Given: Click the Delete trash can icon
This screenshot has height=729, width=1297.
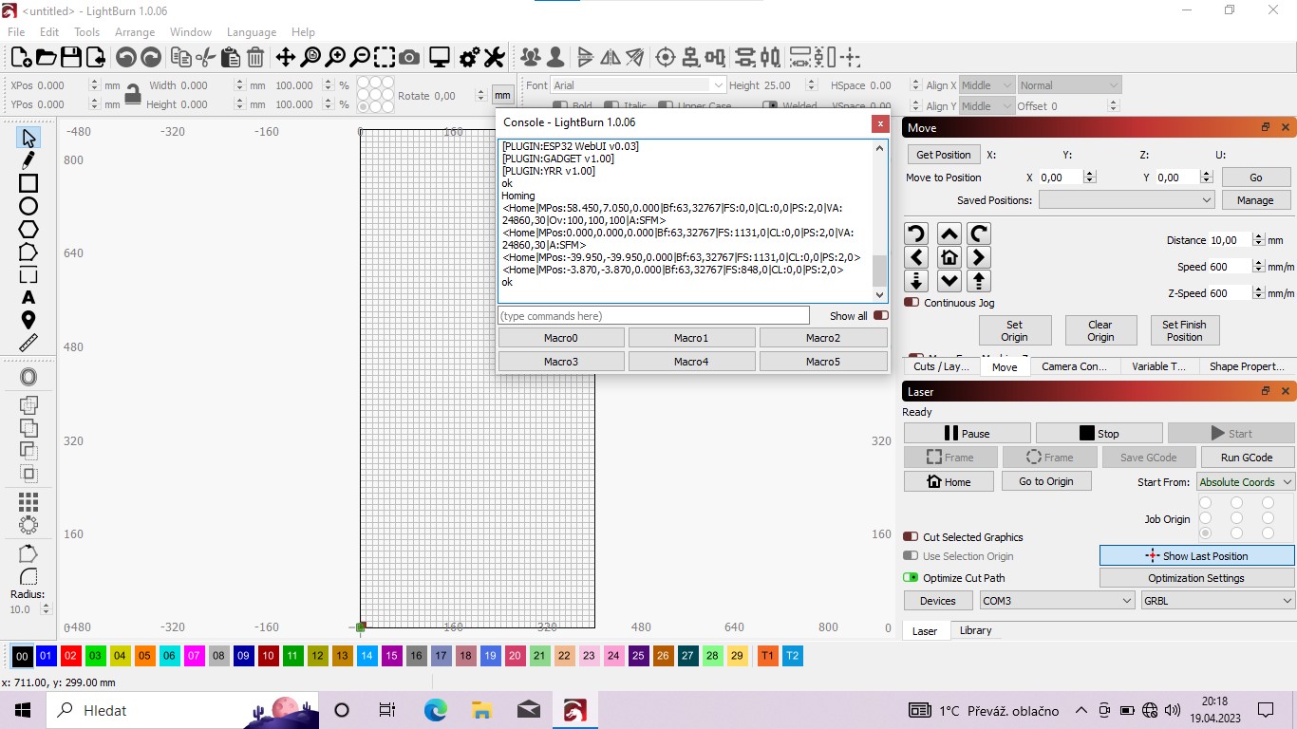Looking at the screenshot, I should (x=255, y=58).
